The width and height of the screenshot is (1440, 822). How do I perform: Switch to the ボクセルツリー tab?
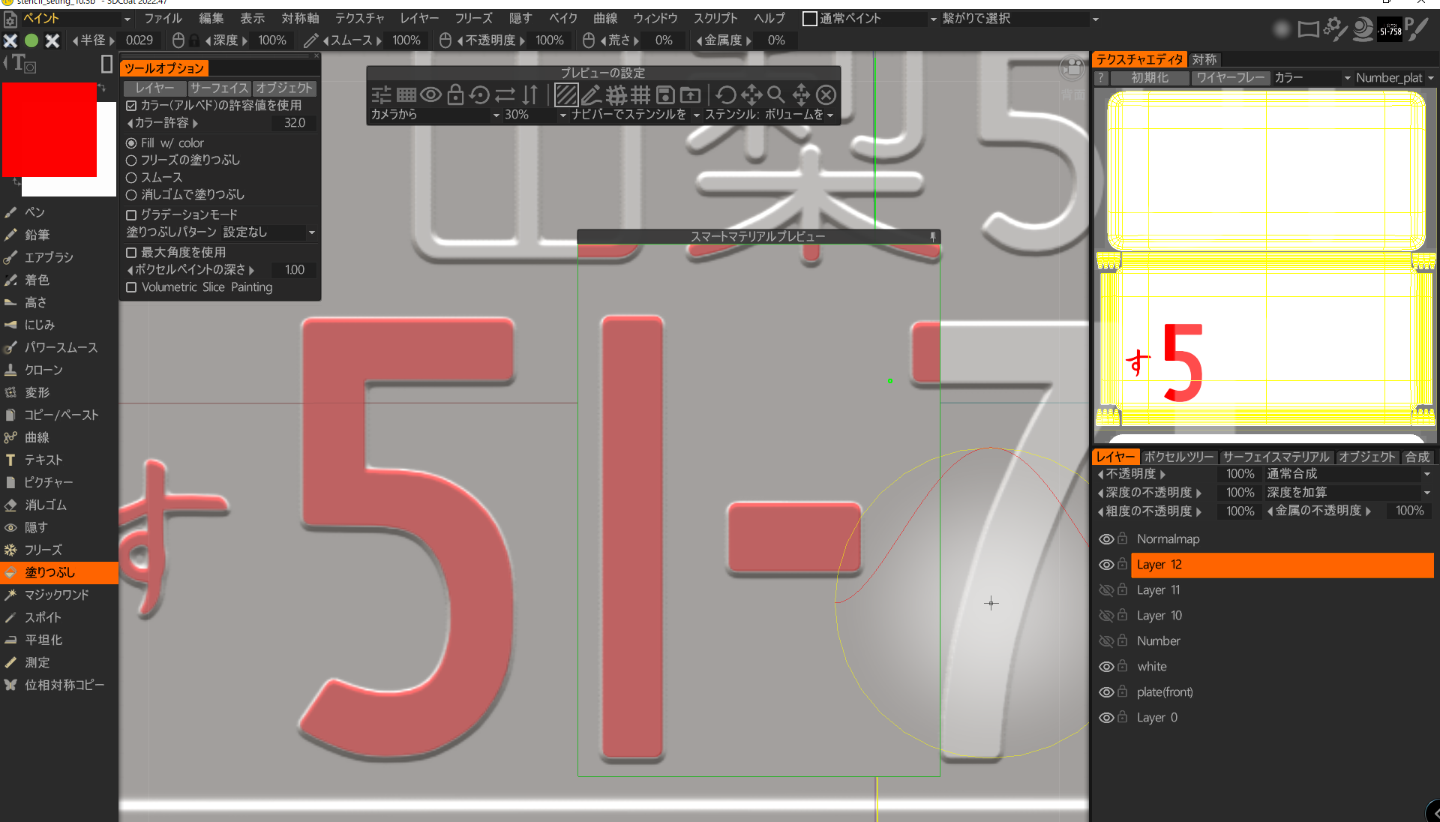pyautogui.click(x=1178, y=457)
